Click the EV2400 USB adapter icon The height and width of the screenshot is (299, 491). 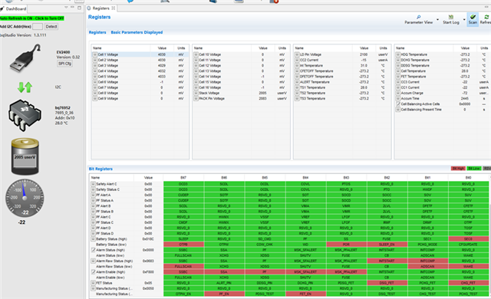25,58
